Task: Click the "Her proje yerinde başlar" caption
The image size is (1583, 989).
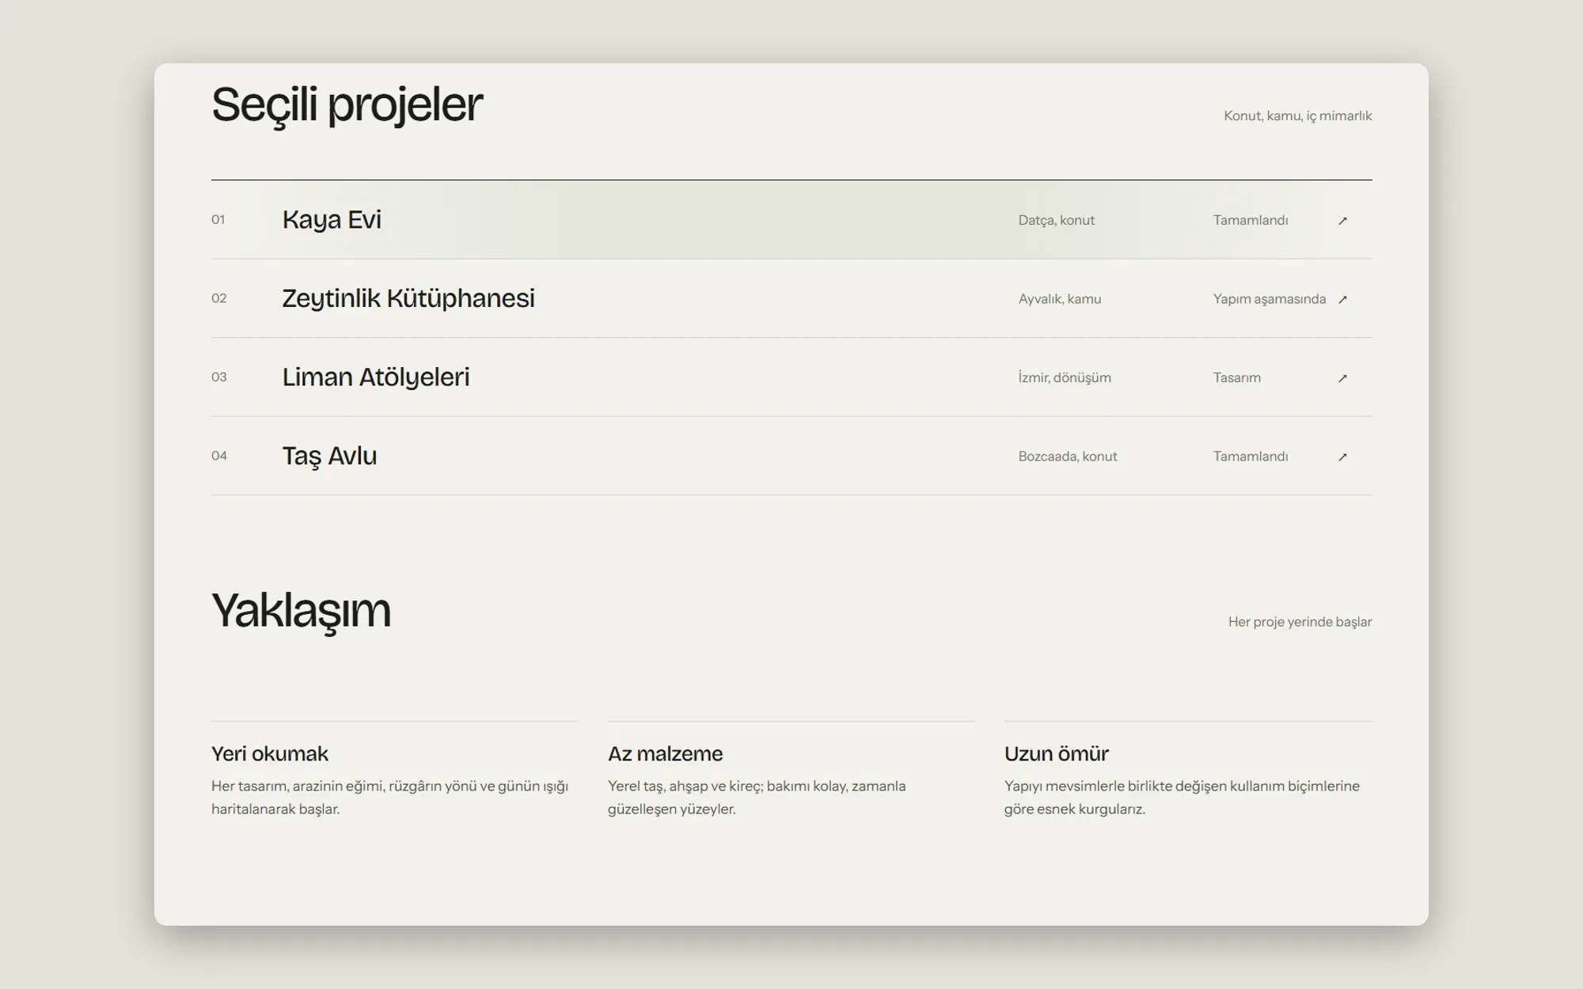Action: pos(1300,622)
